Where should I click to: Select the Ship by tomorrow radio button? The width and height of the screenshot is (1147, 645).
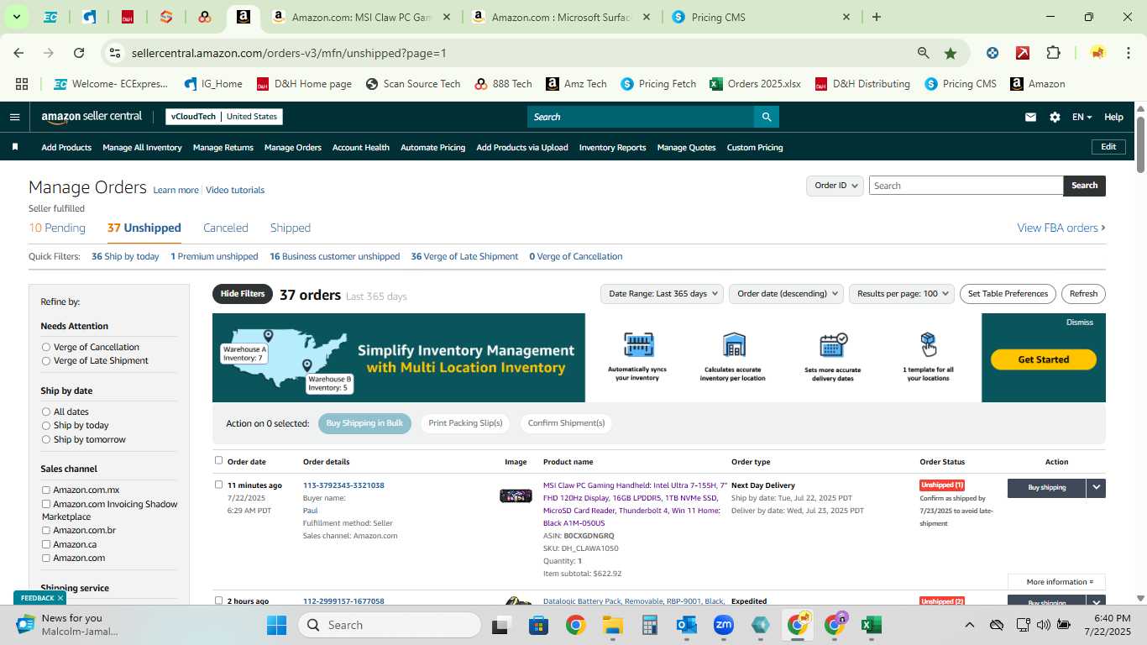click(x=46, y=439)
